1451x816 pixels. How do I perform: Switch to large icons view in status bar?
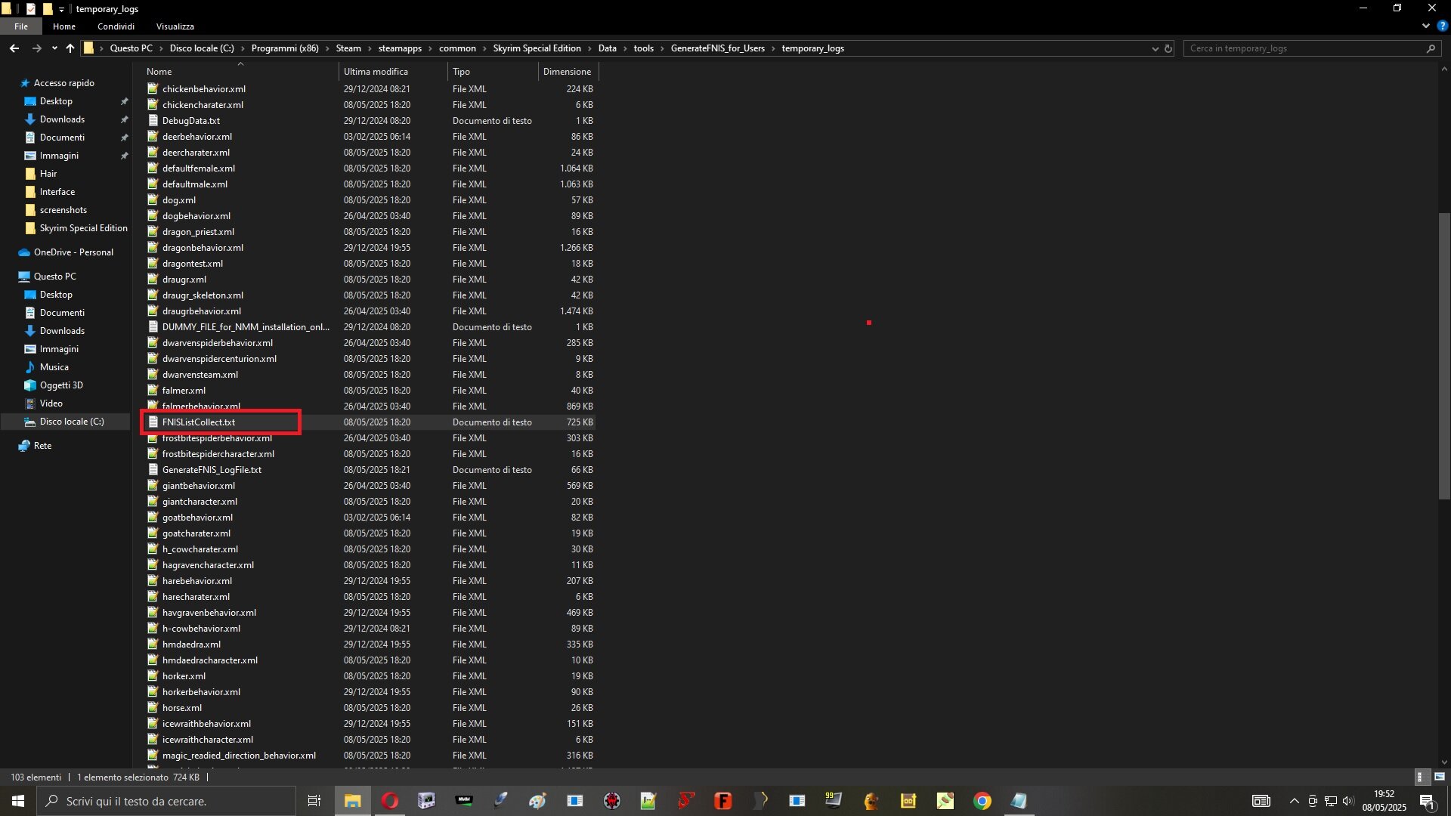pos(1440,777)
